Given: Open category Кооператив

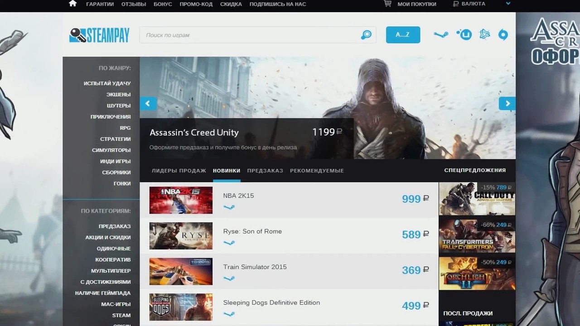Looking at the screenshot, I should pos(113,260).
